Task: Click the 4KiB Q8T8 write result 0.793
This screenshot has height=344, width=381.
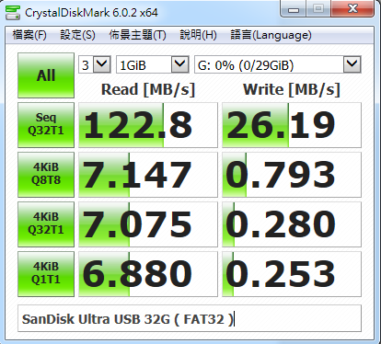Action: (x=292, y=175)
